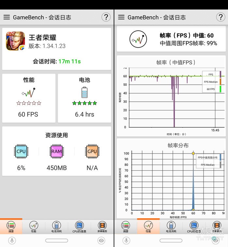This screenshot has height=247, width=228.
Task: Select the CPU chip icon under 资源使用
Action: [x=21, y=151]
